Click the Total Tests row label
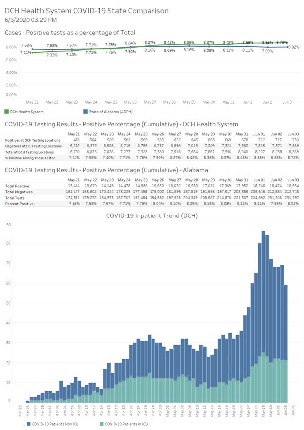 point(15,198)
